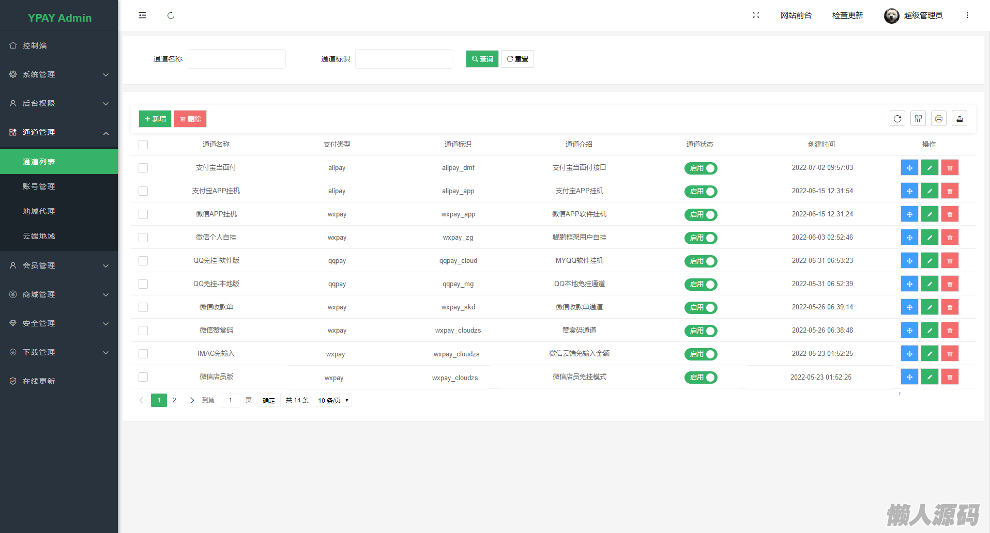Toggle the sidebar collapse icon
Image resolution: width=990 pixels, height=533 pixels.
(x=142, y=15)
